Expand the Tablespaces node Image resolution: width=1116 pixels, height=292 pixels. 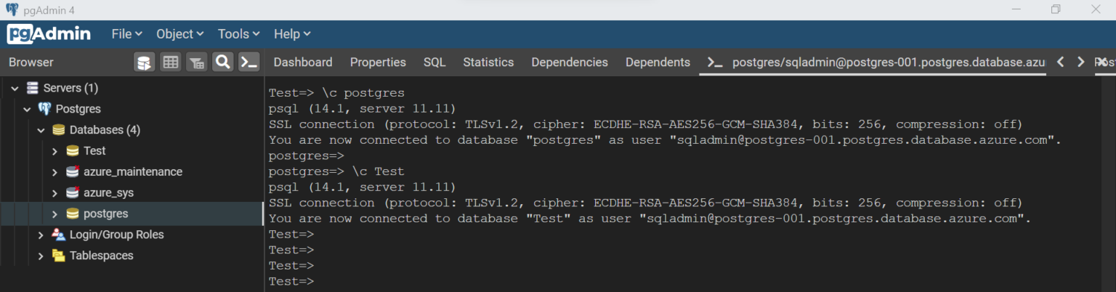click(41, 256)
